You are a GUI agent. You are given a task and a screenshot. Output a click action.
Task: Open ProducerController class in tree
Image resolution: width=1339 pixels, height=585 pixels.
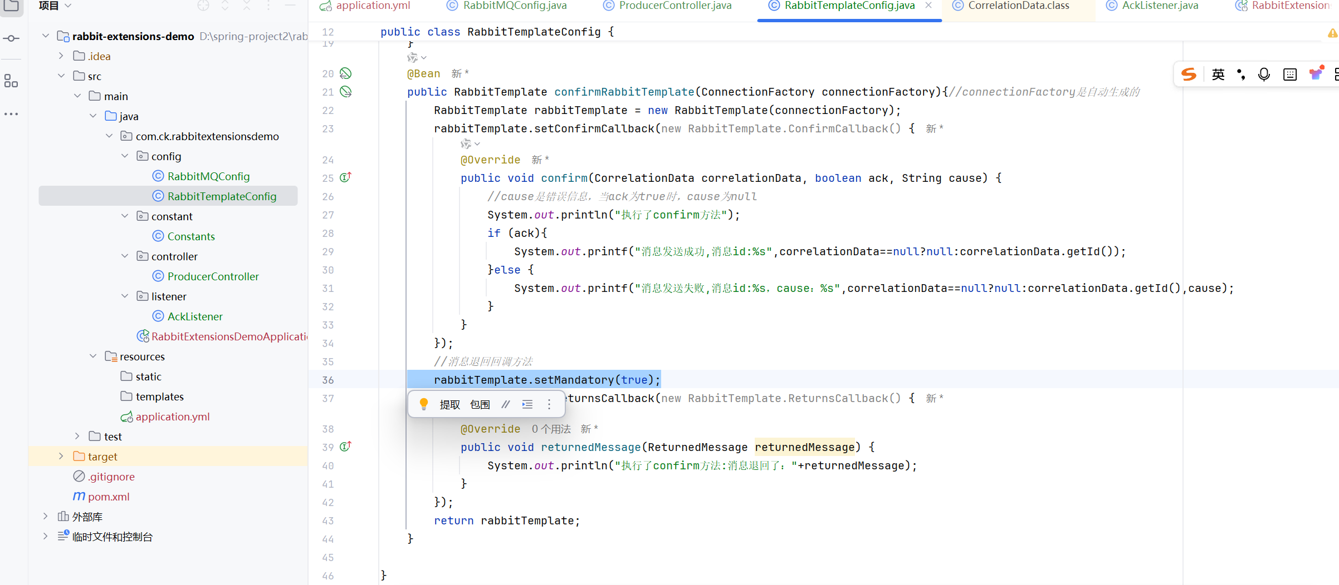click(x=205, y=276)
